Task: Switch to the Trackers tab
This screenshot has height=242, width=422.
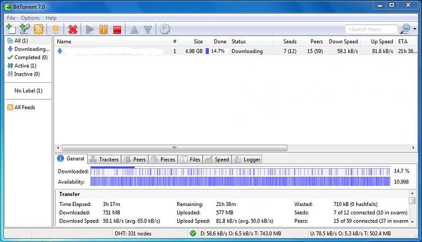Action: coord(104,159)
